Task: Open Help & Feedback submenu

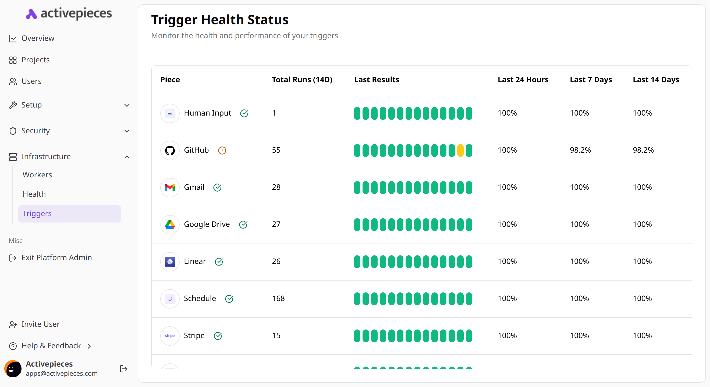Action: click(51, 346)
